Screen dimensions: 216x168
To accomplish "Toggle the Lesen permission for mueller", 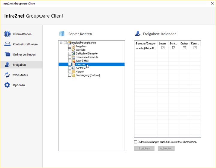I will pyautogui.click(x=163, y=48).
